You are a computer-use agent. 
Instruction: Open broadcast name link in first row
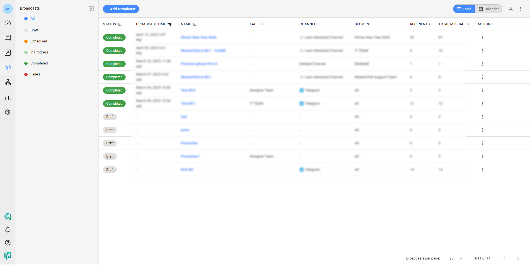[x=198, y=37]
